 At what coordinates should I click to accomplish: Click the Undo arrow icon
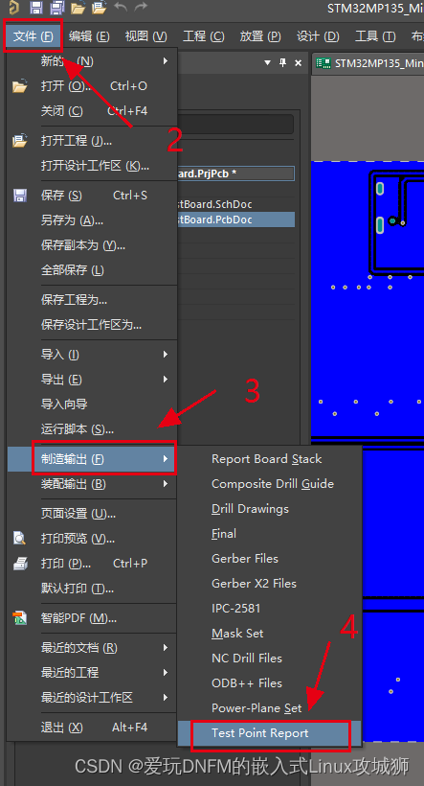(x=121, y=7)
